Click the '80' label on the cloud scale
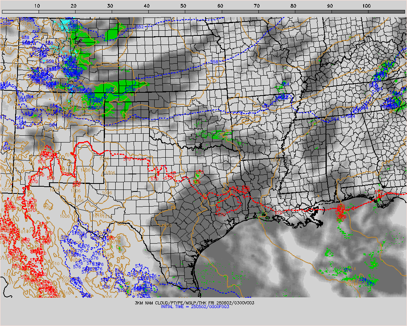407x326 pixels. tap(293, 6)
